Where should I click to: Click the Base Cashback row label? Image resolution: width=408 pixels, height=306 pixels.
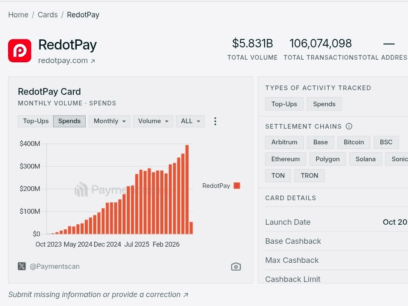click(x=293, y=241)
